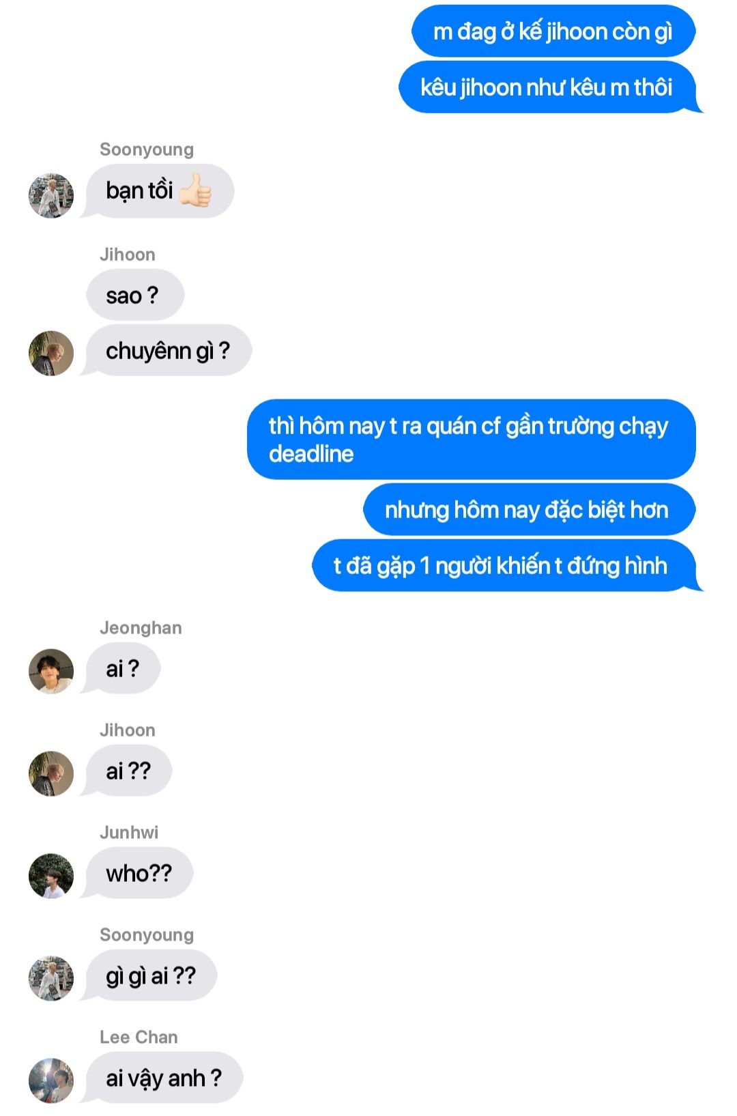Tap the 't đã gặp 1 người' message
The image size is (737, 1116).
505,565
